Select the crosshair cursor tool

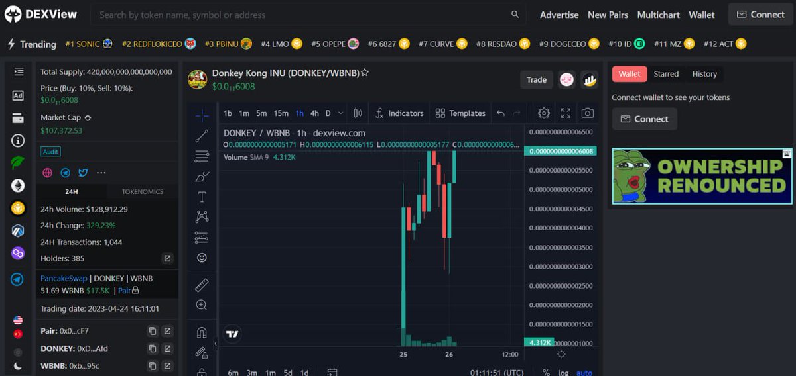202,115
